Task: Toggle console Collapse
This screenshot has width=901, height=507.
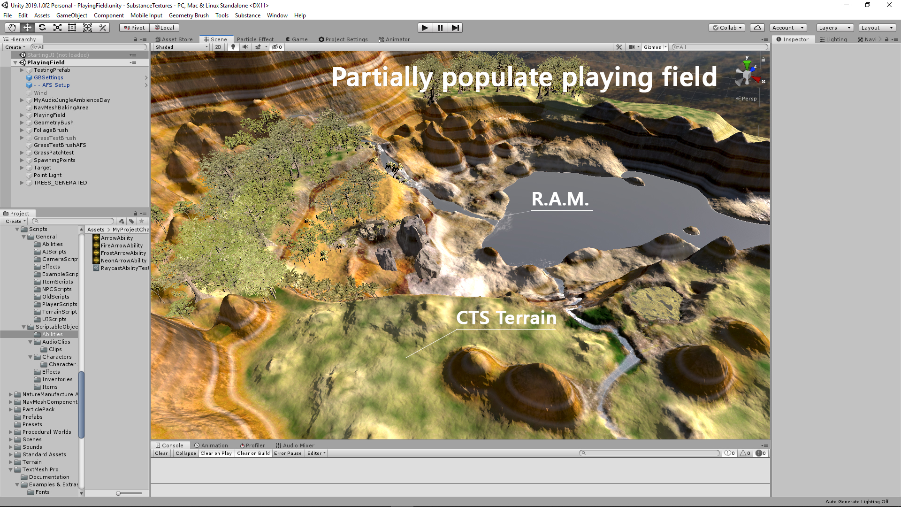Action: pos(186,453)
